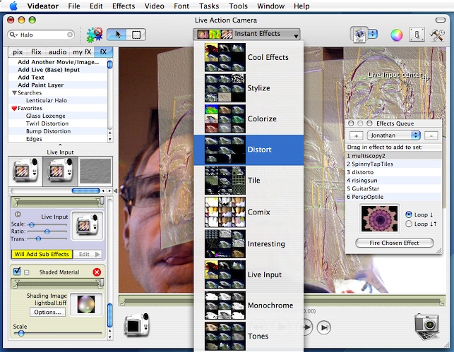Select the Loop down radio button
This screenshot has height=352, width=454.
pyautogui.click(x=409, y=214)
